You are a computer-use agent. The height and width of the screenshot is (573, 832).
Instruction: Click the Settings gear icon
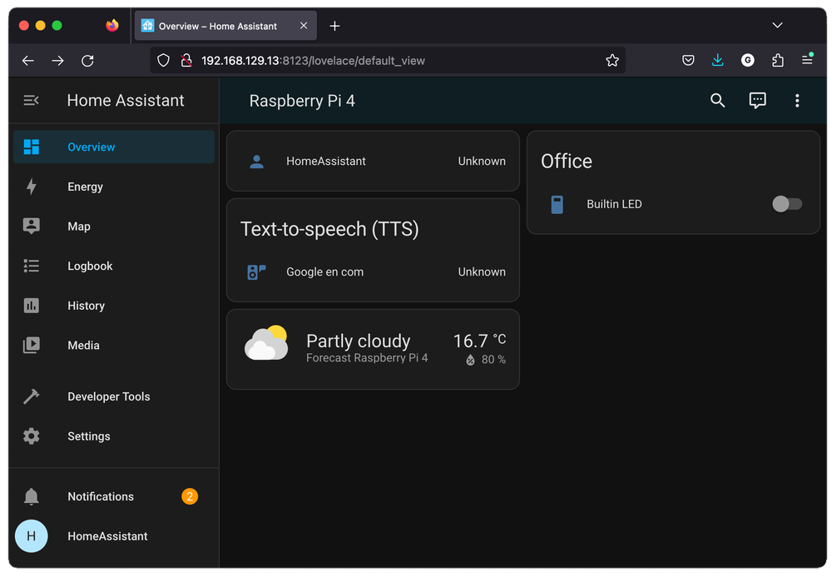pos(32,436)
